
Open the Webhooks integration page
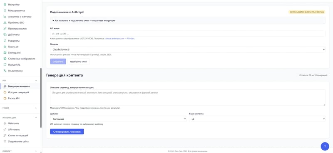coord(20,123)
